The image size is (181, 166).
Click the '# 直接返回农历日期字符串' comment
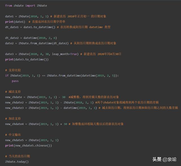[47, 22]
